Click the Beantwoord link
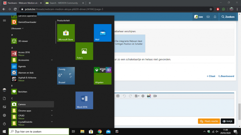 click(226, 76)
